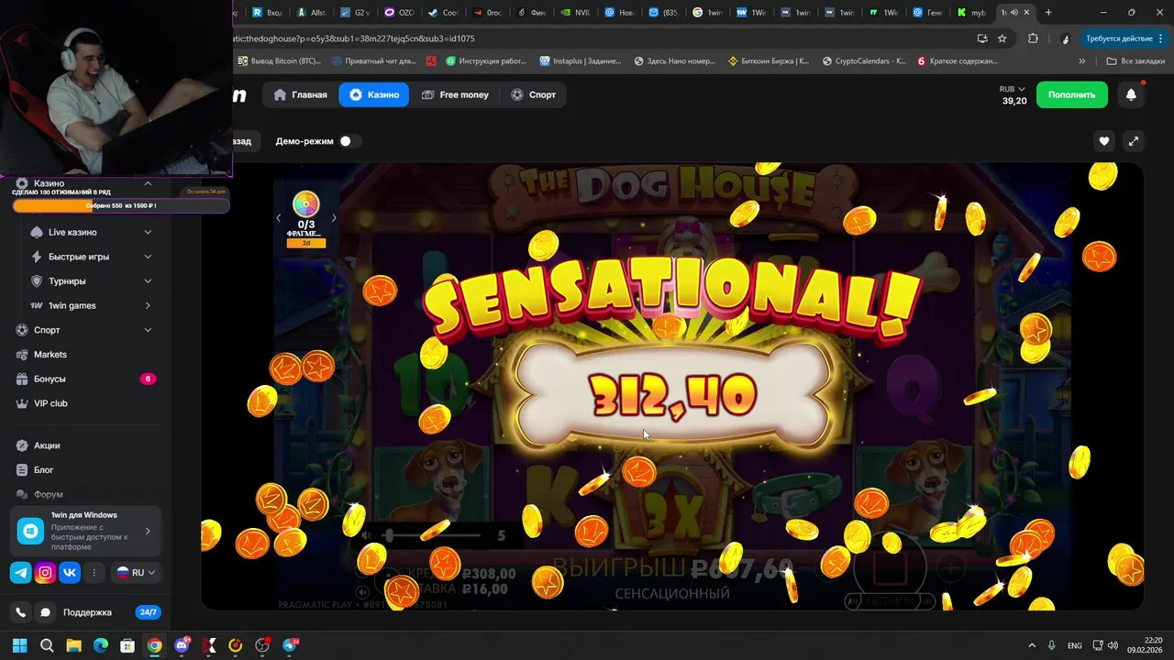The width and height of the screenshot is (1174, 660).
Task: Open Microsoft Store from the taskbar
Action: 127,645
